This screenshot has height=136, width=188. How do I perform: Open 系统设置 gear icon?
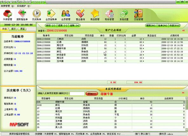coord(124,15)
